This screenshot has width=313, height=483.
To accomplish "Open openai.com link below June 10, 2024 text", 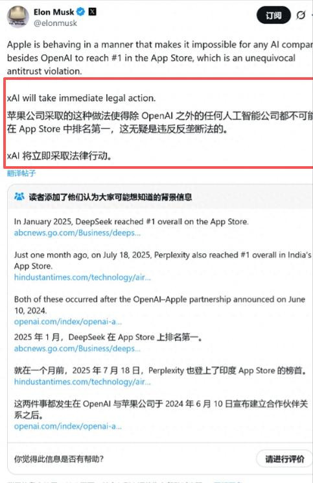I will click(x=68, y=321).
